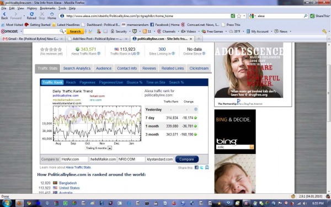Click Firefox icon in taskbar

(x=20, y=203)
